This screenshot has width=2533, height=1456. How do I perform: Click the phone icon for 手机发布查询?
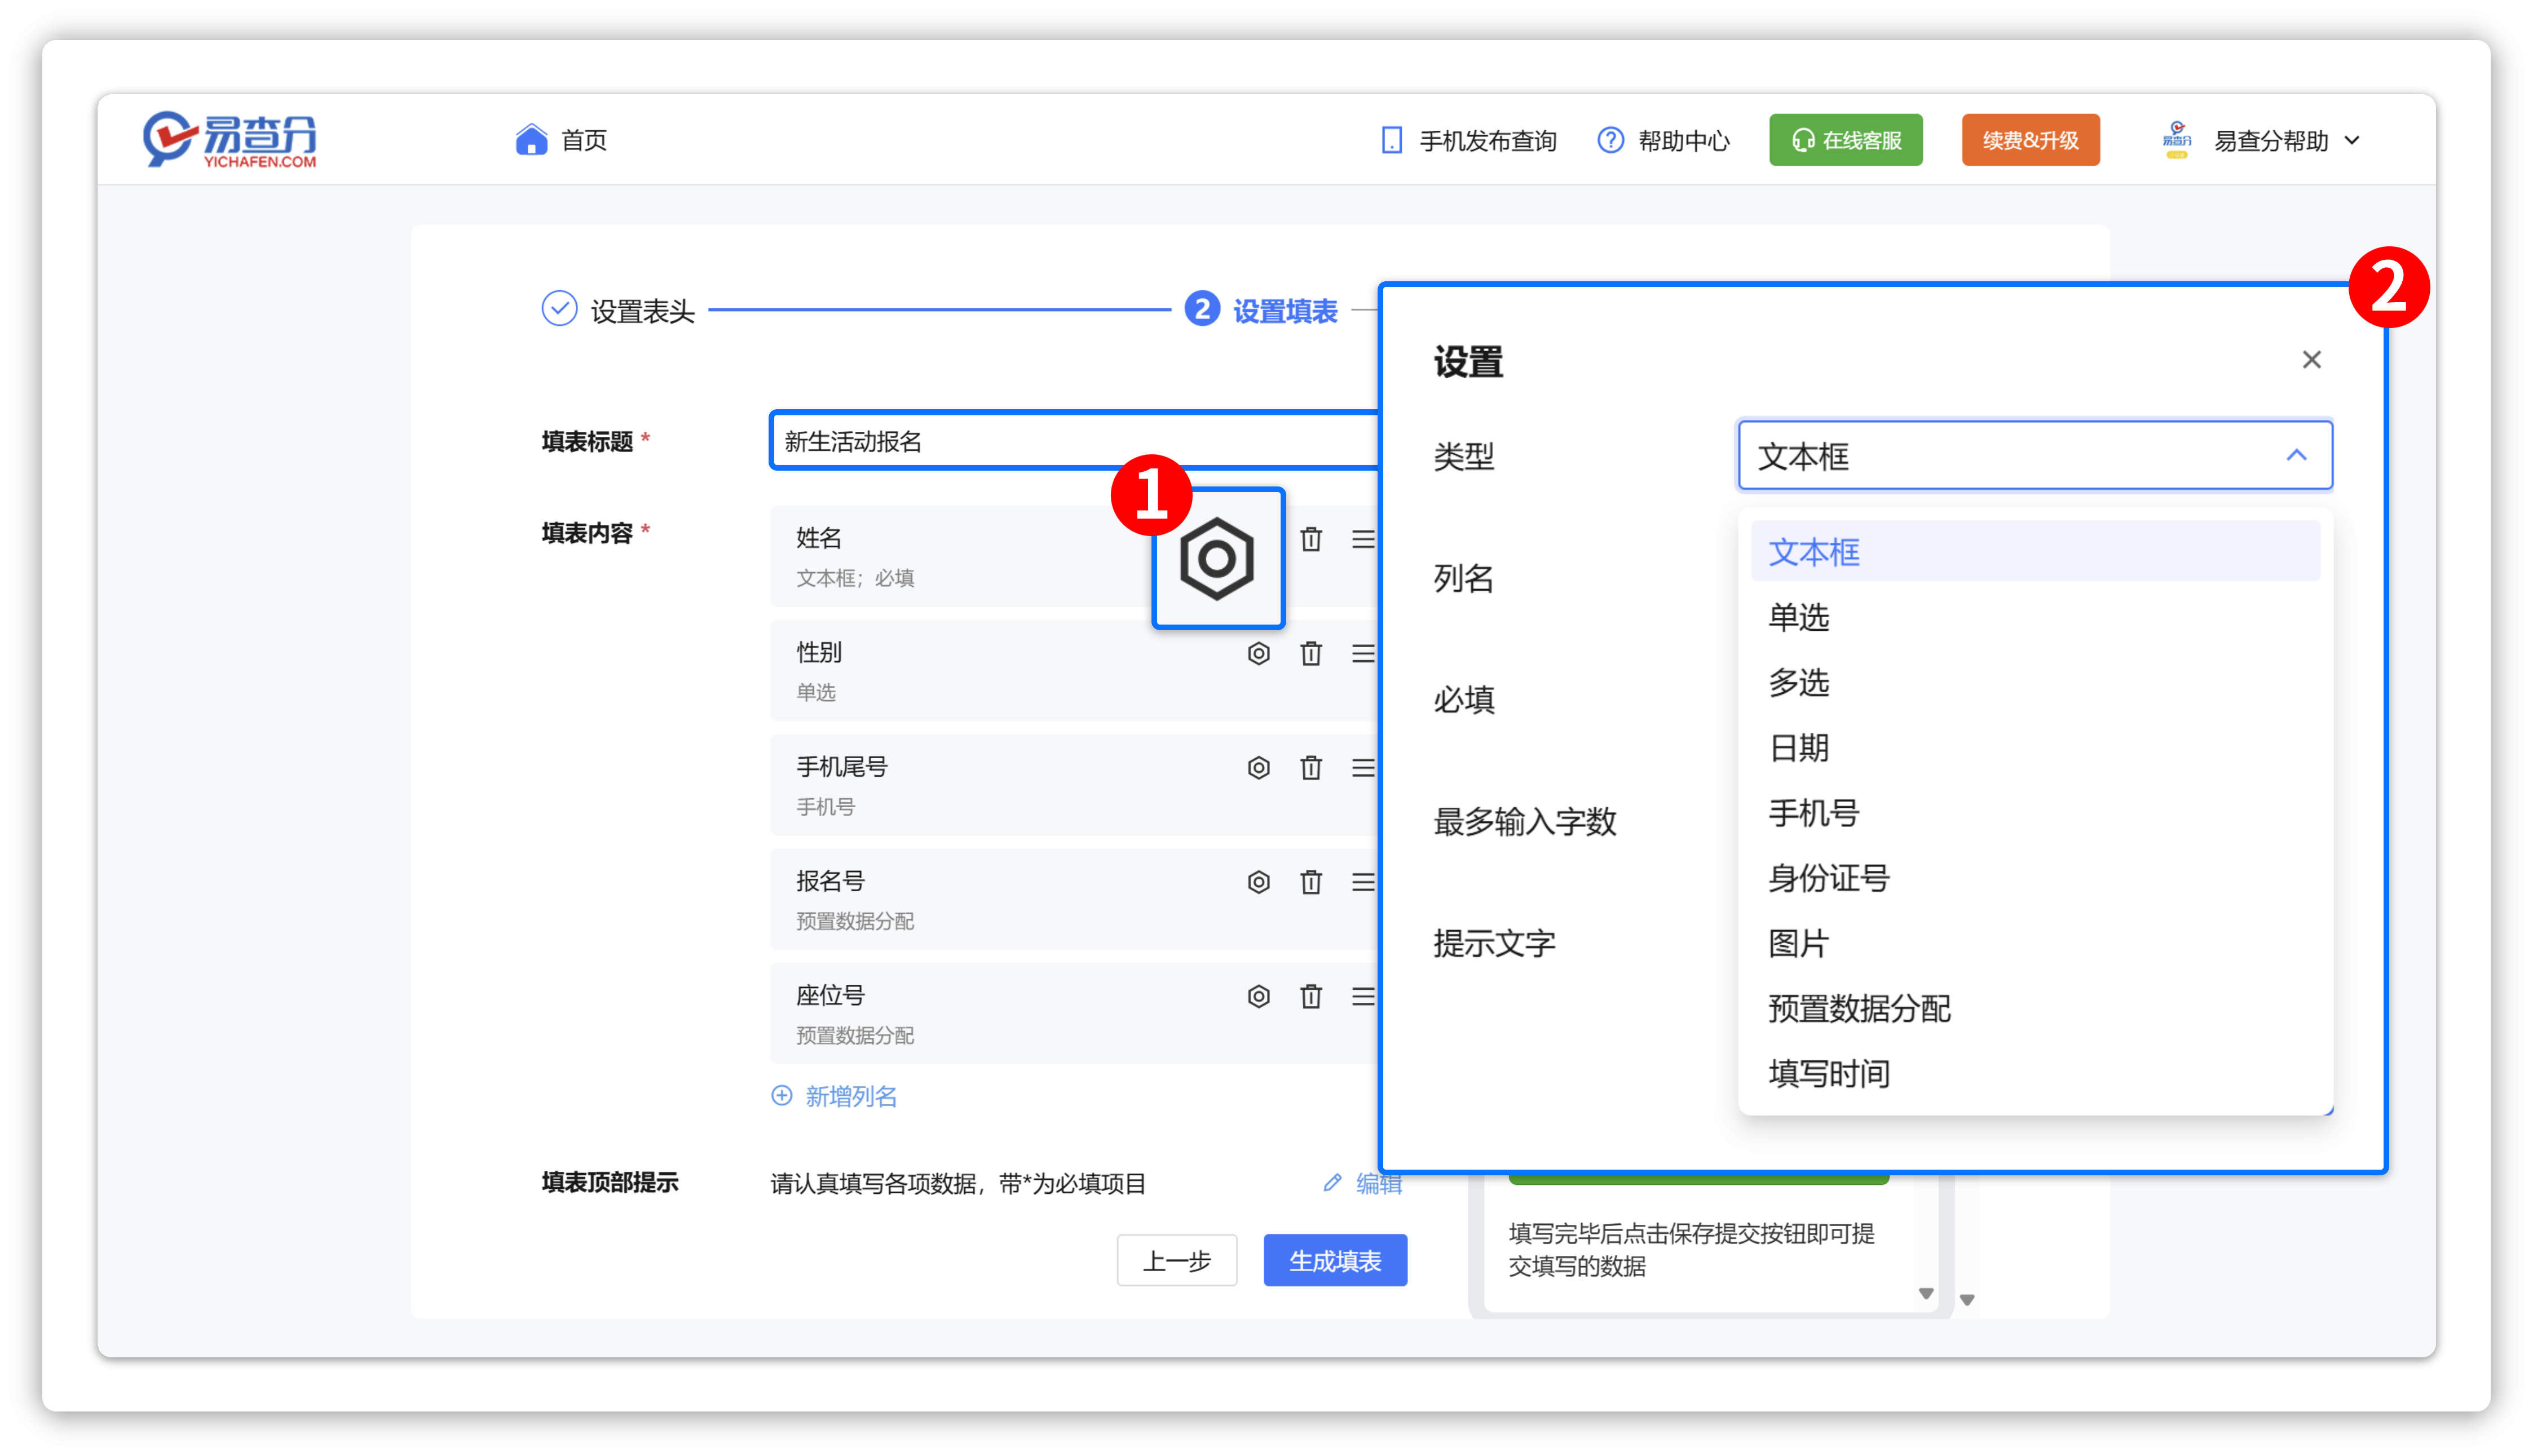point(1391,140)
